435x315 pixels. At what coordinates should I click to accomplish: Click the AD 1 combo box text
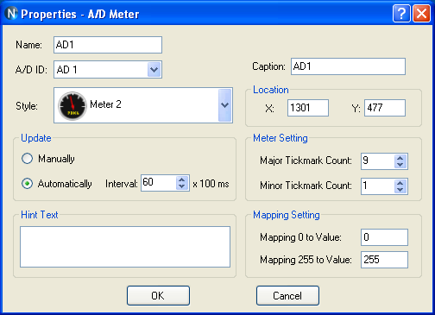66,70
